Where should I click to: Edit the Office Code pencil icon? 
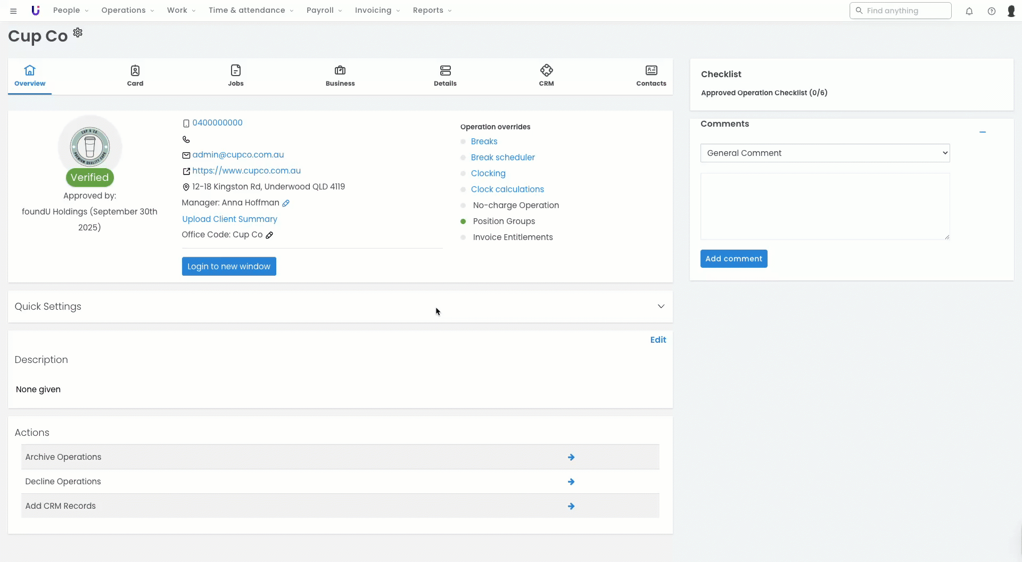269,235
